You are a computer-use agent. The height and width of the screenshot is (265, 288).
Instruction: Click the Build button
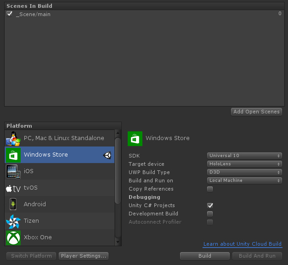205,256
